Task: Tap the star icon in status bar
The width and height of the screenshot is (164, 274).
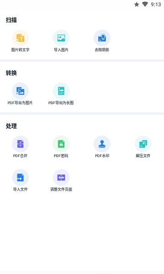Action: click(x=137, y=5)
